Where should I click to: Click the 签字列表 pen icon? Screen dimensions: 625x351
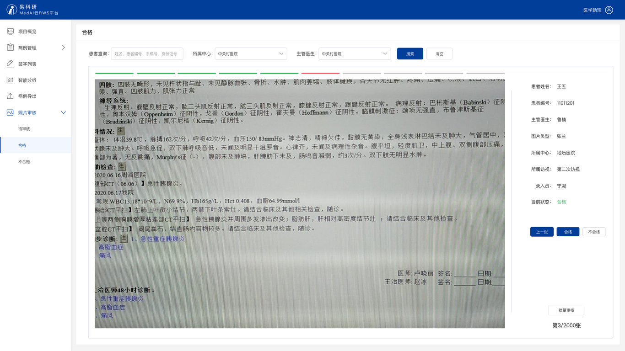click(10, 64)
